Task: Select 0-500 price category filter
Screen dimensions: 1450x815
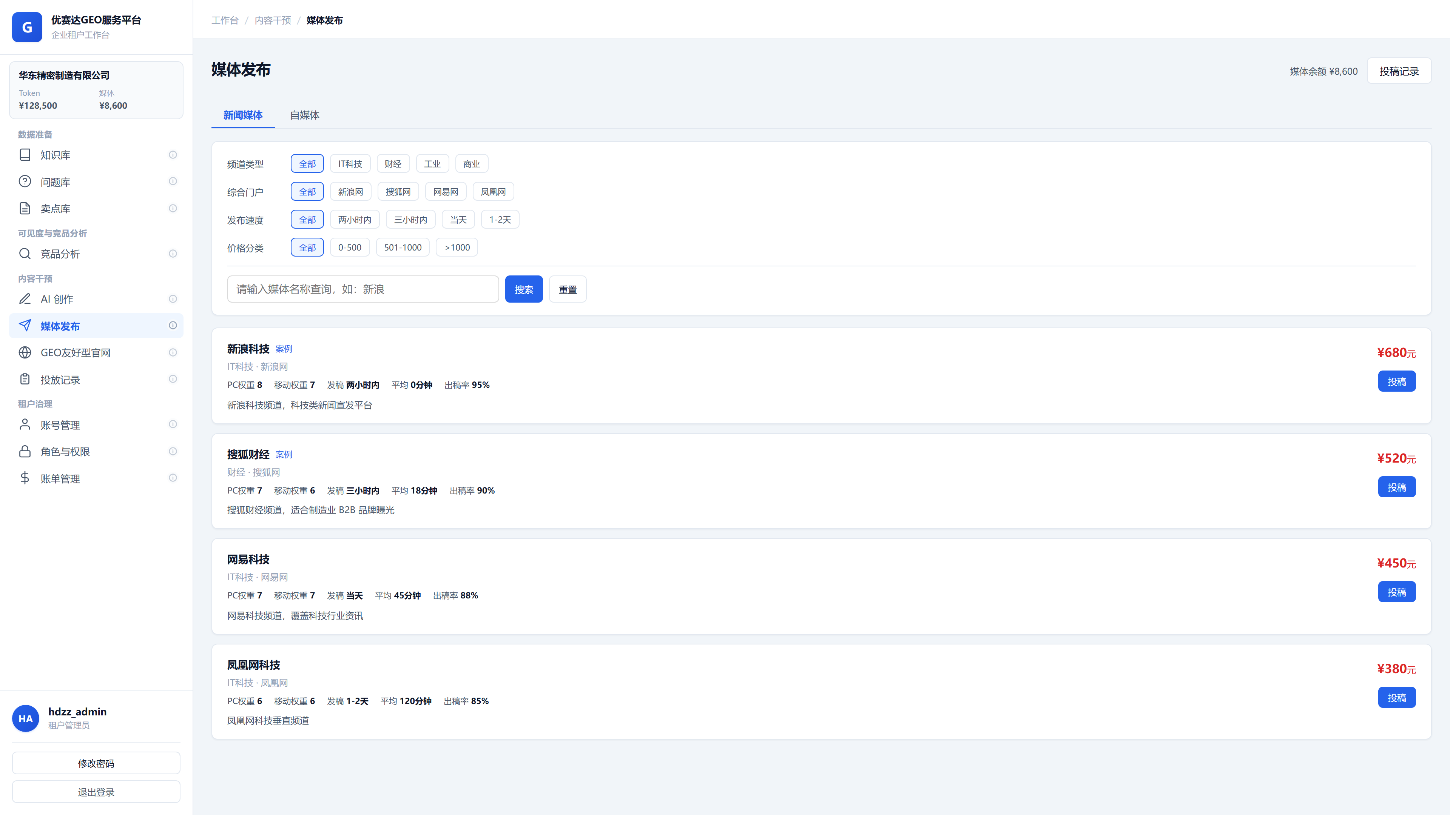Action: [x=350, y=248]
